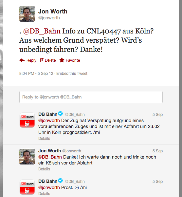Screen dimensions: 182x197
Task: Open the @jonworth handle under the header name
Action: click(49, 18)
